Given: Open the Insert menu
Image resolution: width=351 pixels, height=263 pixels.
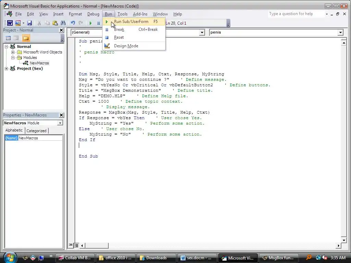Looking at the screenshot, I should 58,14.
